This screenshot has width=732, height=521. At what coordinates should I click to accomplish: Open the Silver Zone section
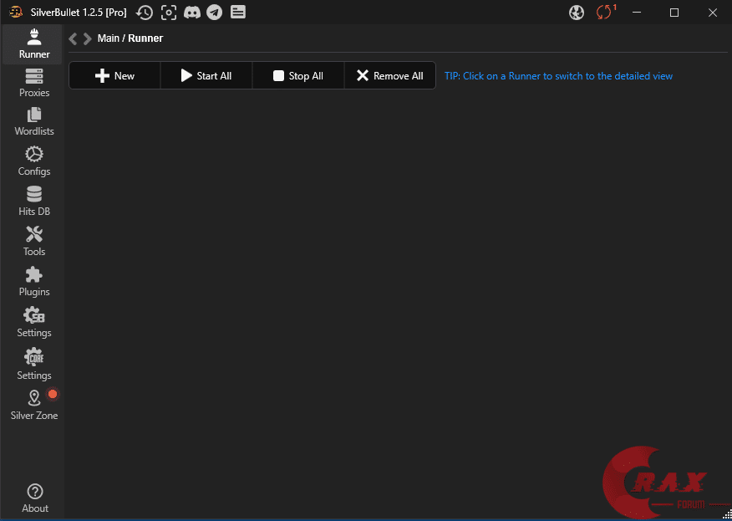tap(33, 406)
